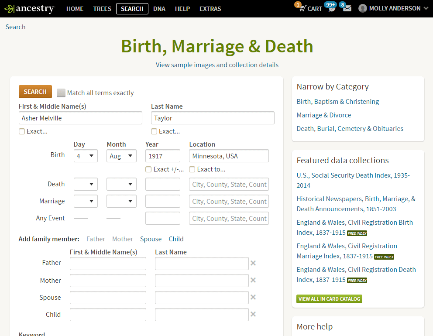Click the user avatar icon beside Molly Anderson
This screenshot has height=336, width=433.
click(362, 9)
